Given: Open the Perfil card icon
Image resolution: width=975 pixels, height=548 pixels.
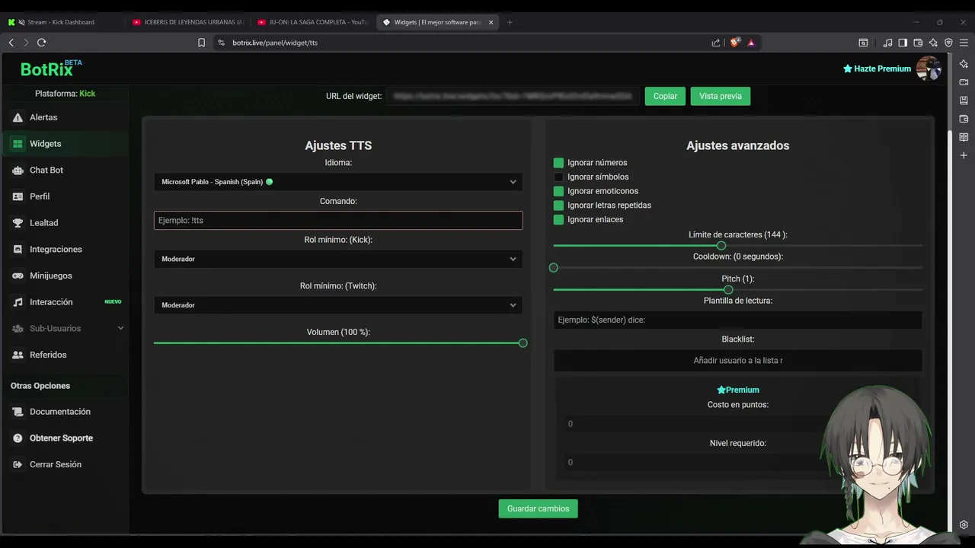Looking at the screenshot, I should pyautogui.click(x=18, y=196).
